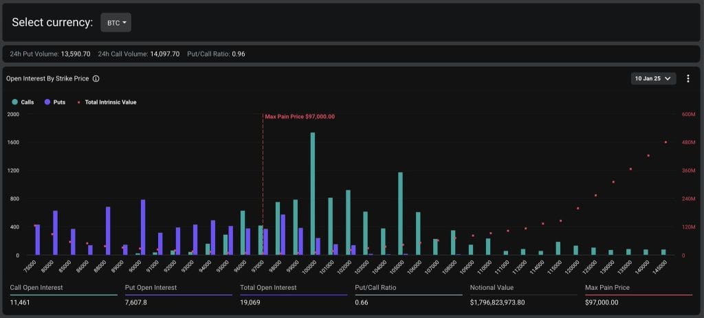Click the intrinsic value dot above strike 135000
The width and height of the screenshot is (704, 318).
[630, 169]
